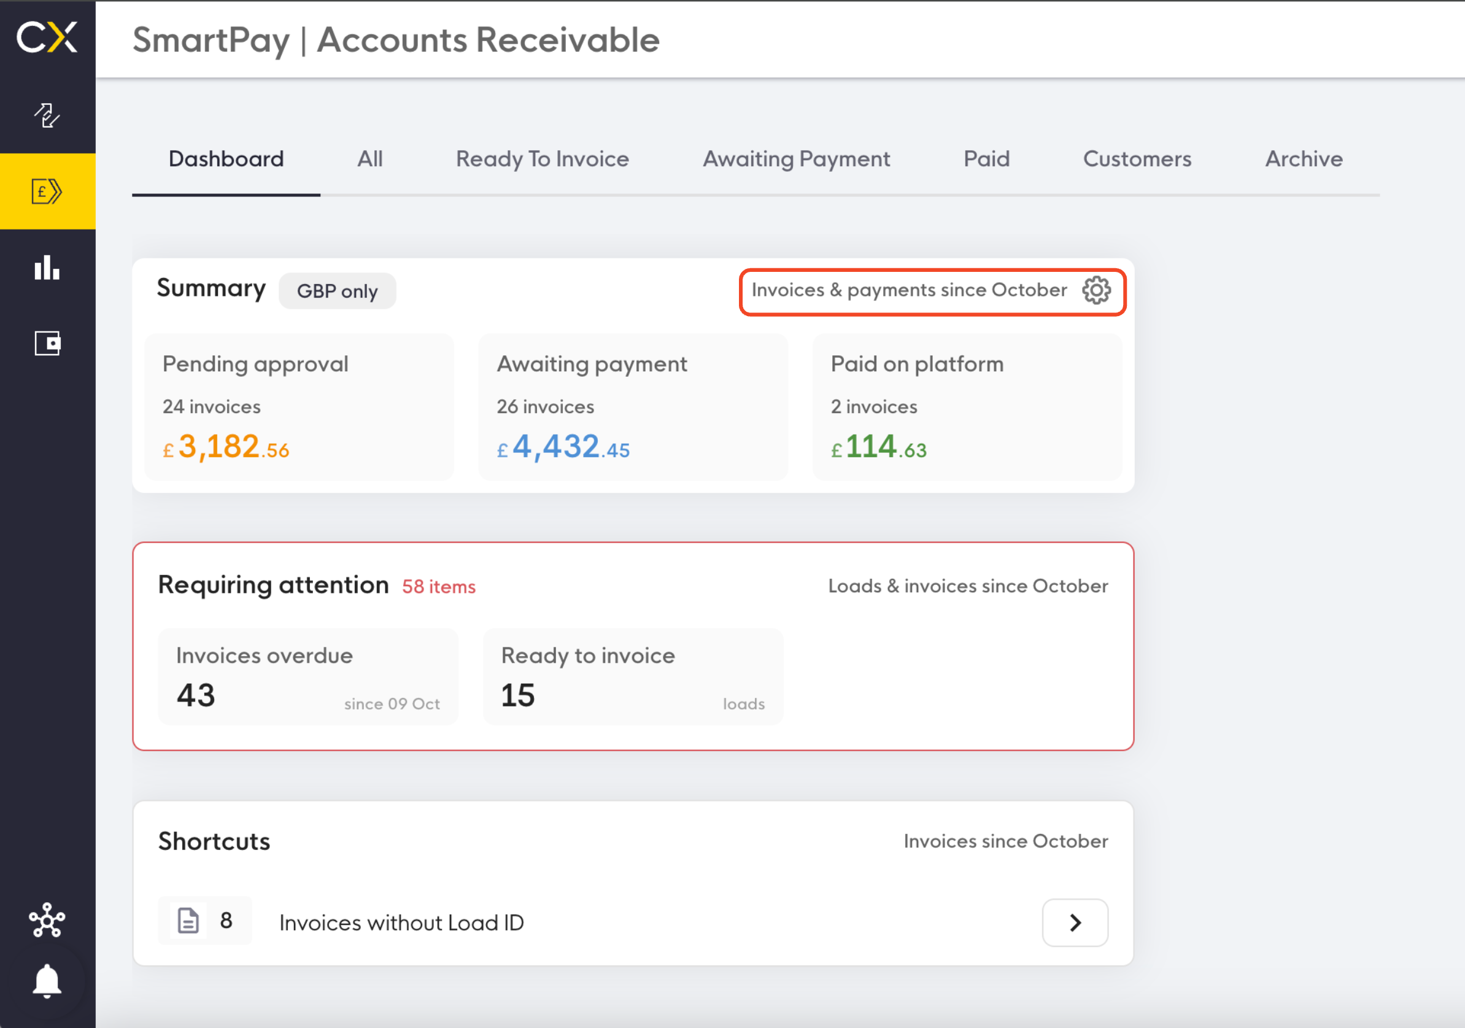Open the bar chart analytics sidebar icon

47,268
